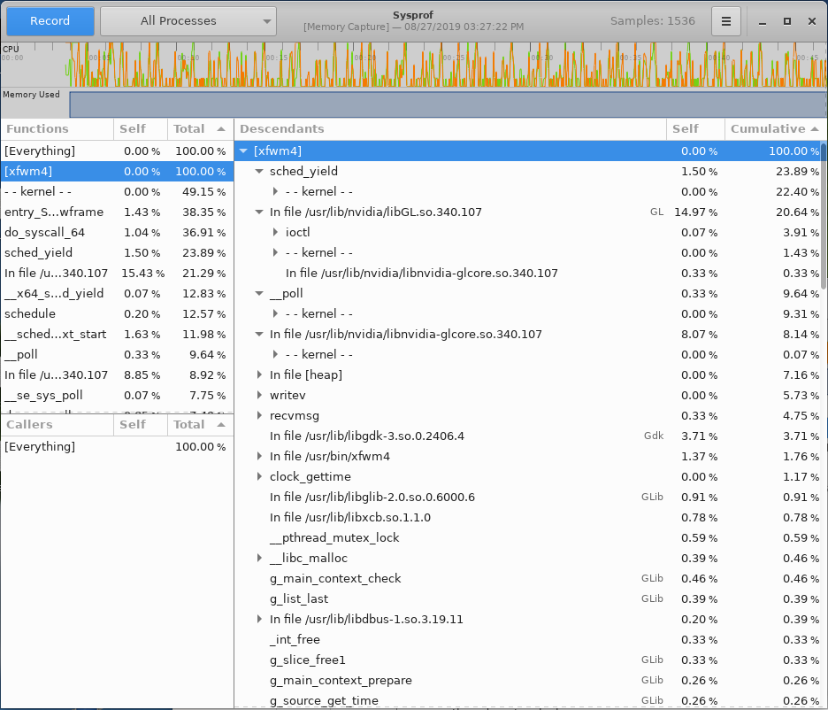Collapse the [xfwm4] root tree node

coord(243,151)
